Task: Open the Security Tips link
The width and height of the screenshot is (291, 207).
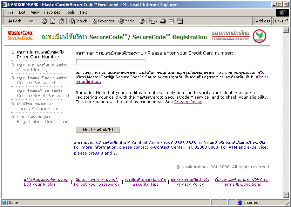Action: 145,184
